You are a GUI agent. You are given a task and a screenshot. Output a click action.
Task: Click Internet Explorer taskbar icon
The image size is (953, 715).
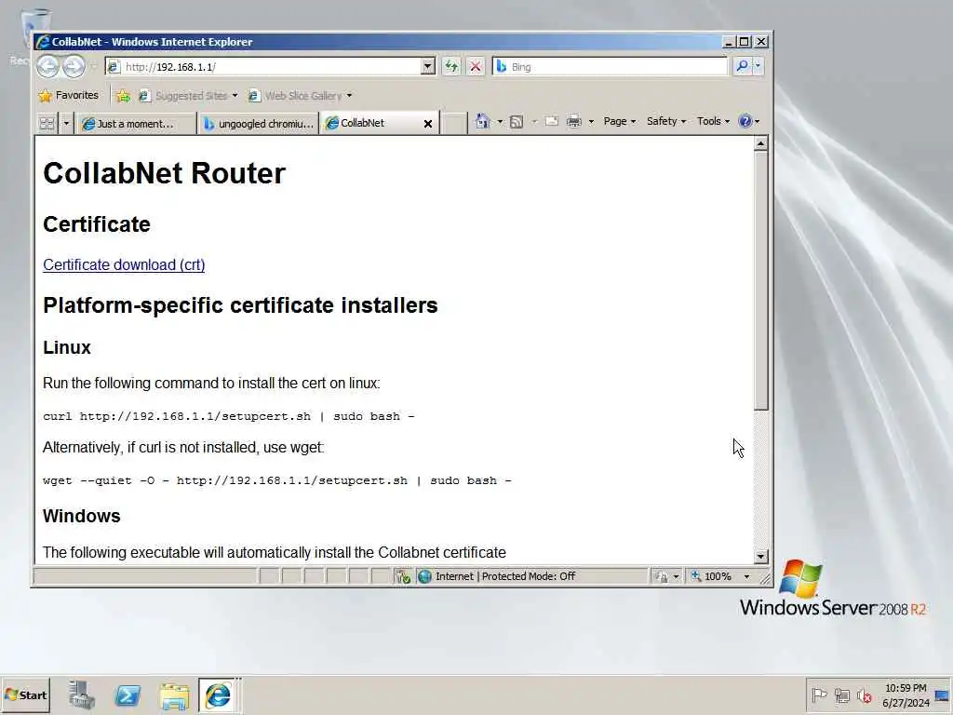click(218, 695)
